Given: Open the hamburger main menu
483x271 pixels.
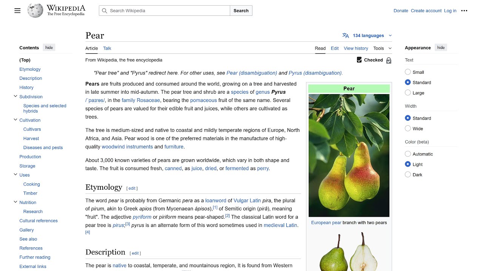Looking at the screenshot, I should click(17, 11).
